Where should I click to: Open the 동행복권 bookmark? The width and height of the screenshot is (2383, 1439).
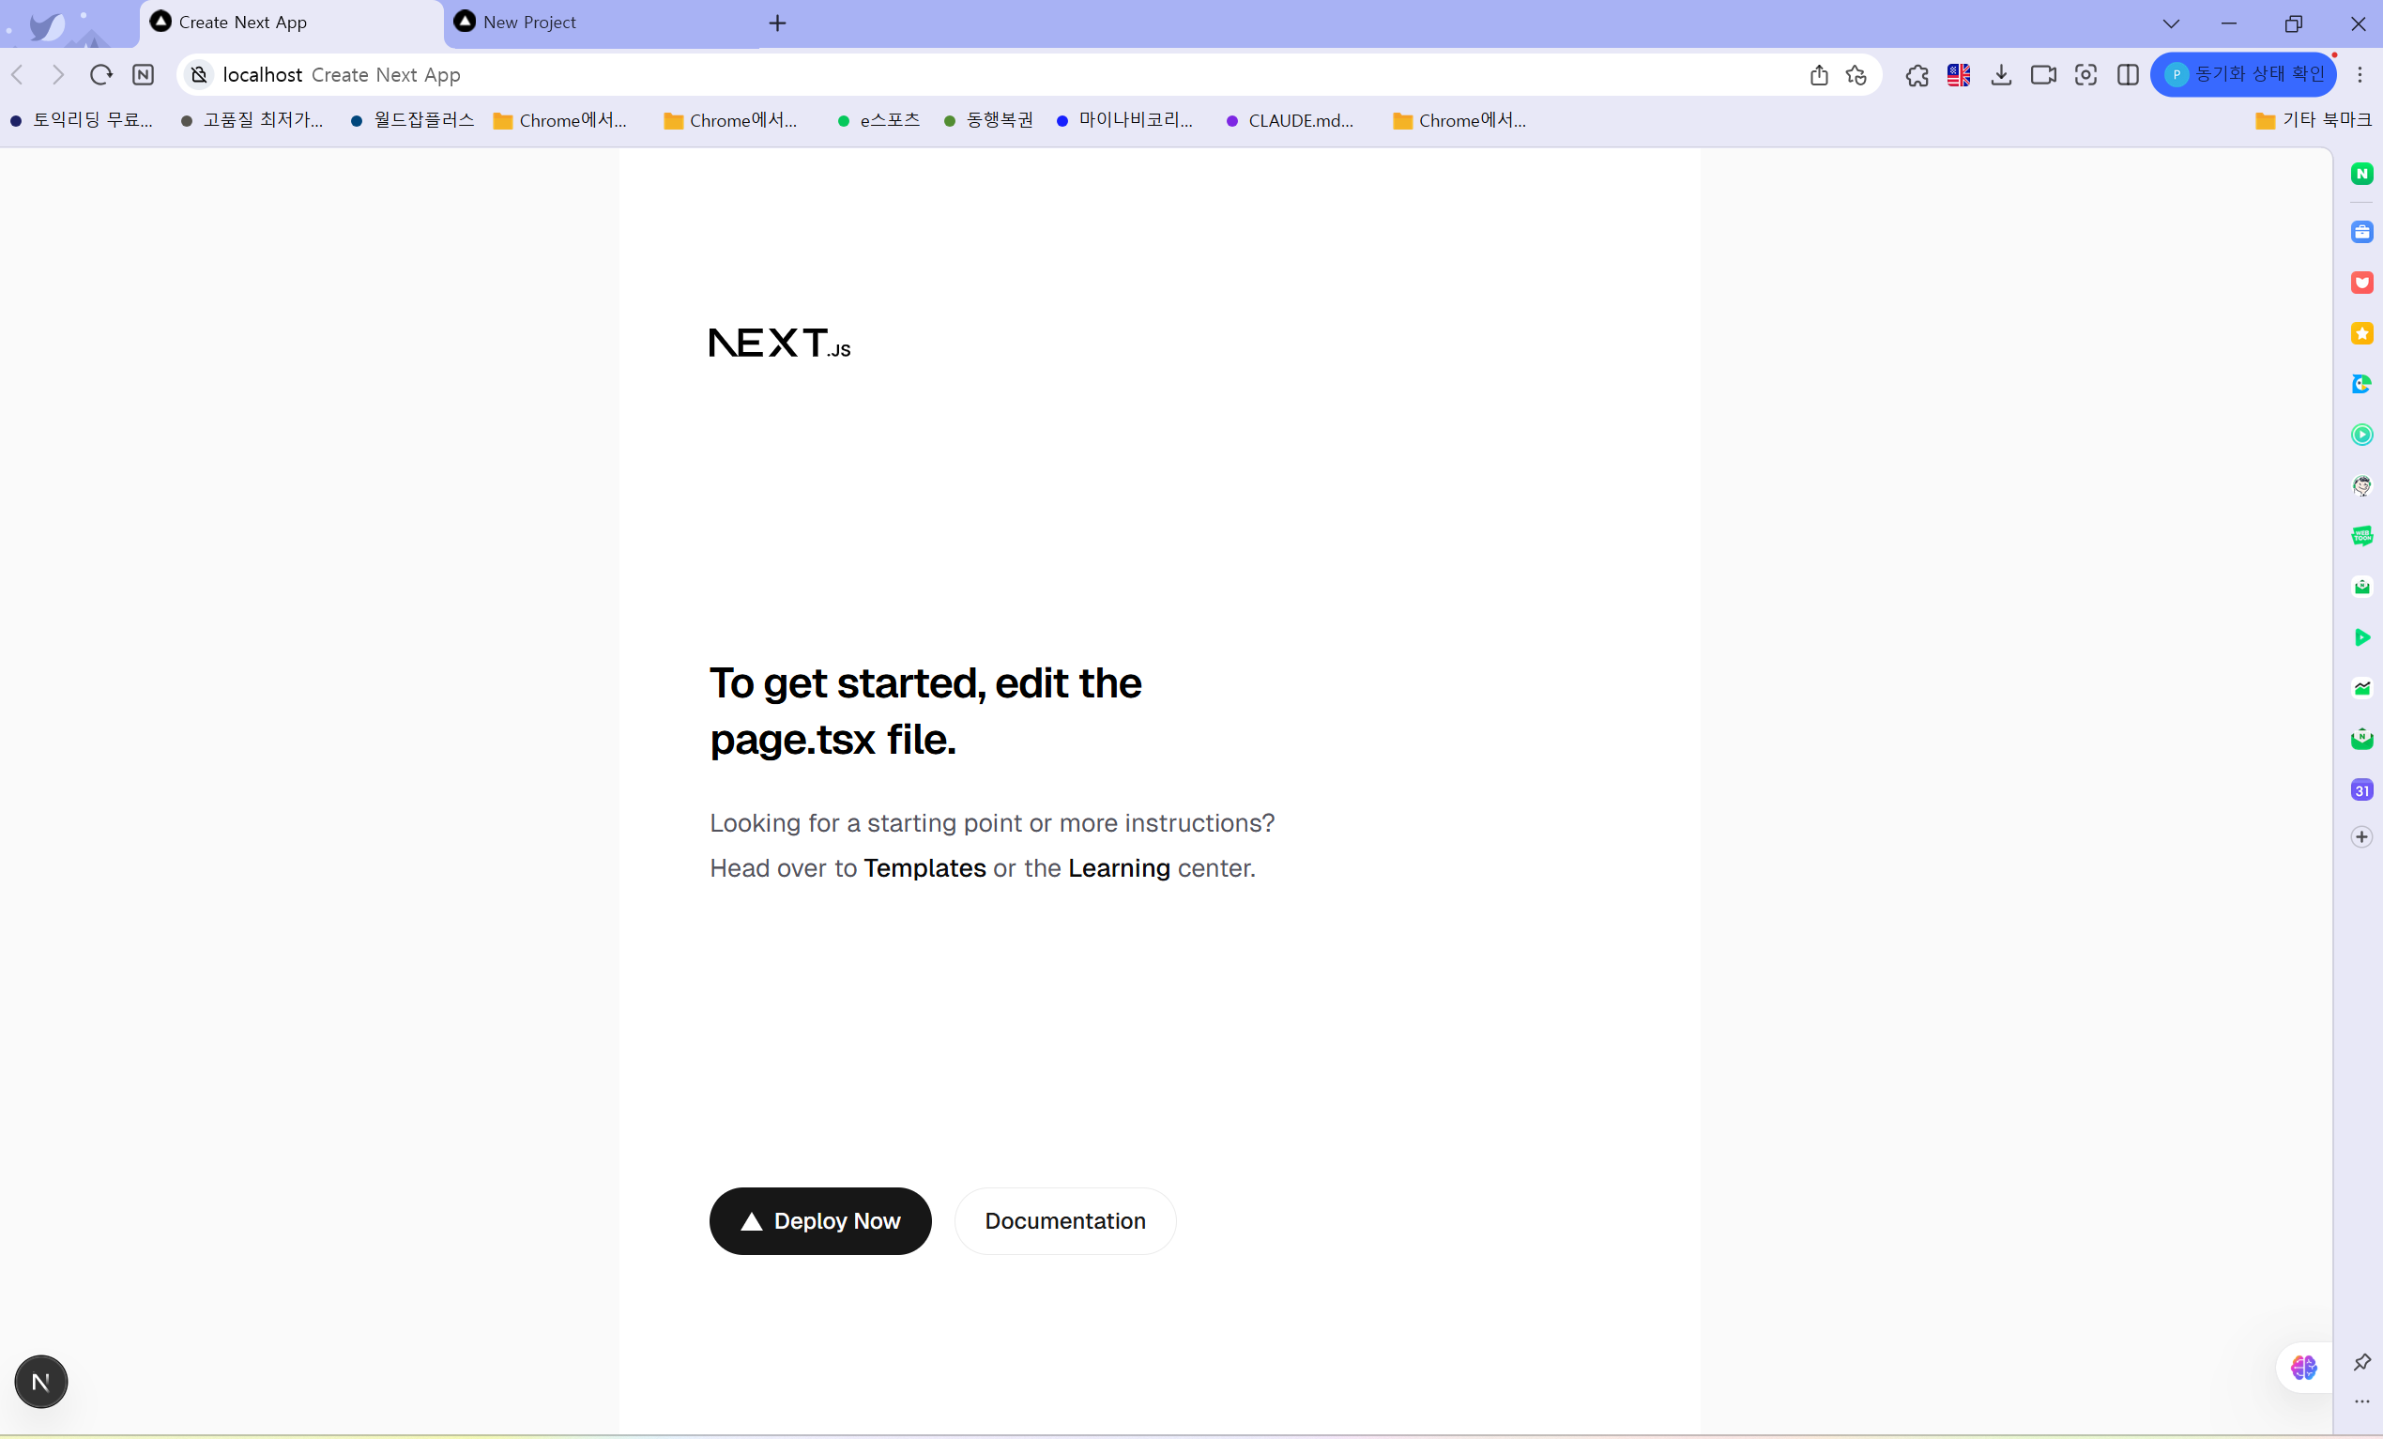(988, 120)
